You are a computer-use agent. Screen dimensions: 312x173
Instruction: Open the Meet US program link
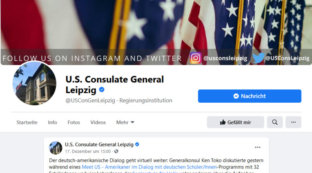pyautogui.click(x=149, y=167)
